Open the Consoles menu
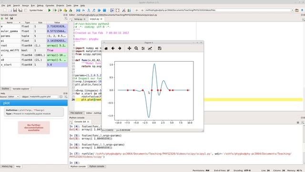 pyautogui.click(x=50, y=6)
